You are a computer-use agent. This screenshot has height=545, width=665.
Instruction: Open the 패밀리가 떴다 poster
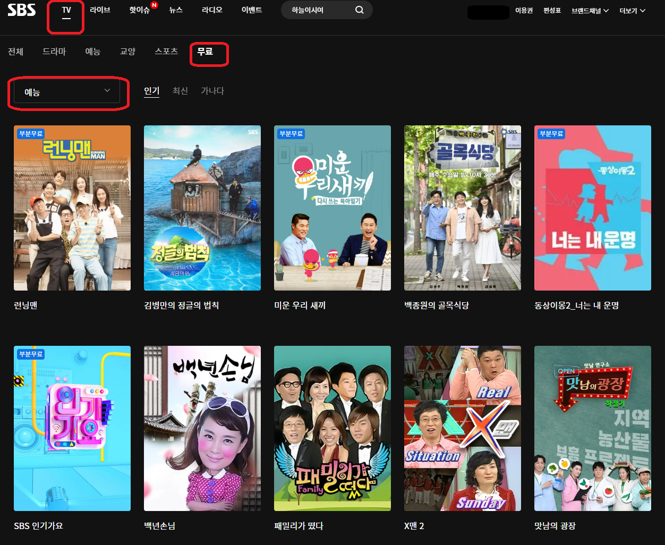(332, 428)
